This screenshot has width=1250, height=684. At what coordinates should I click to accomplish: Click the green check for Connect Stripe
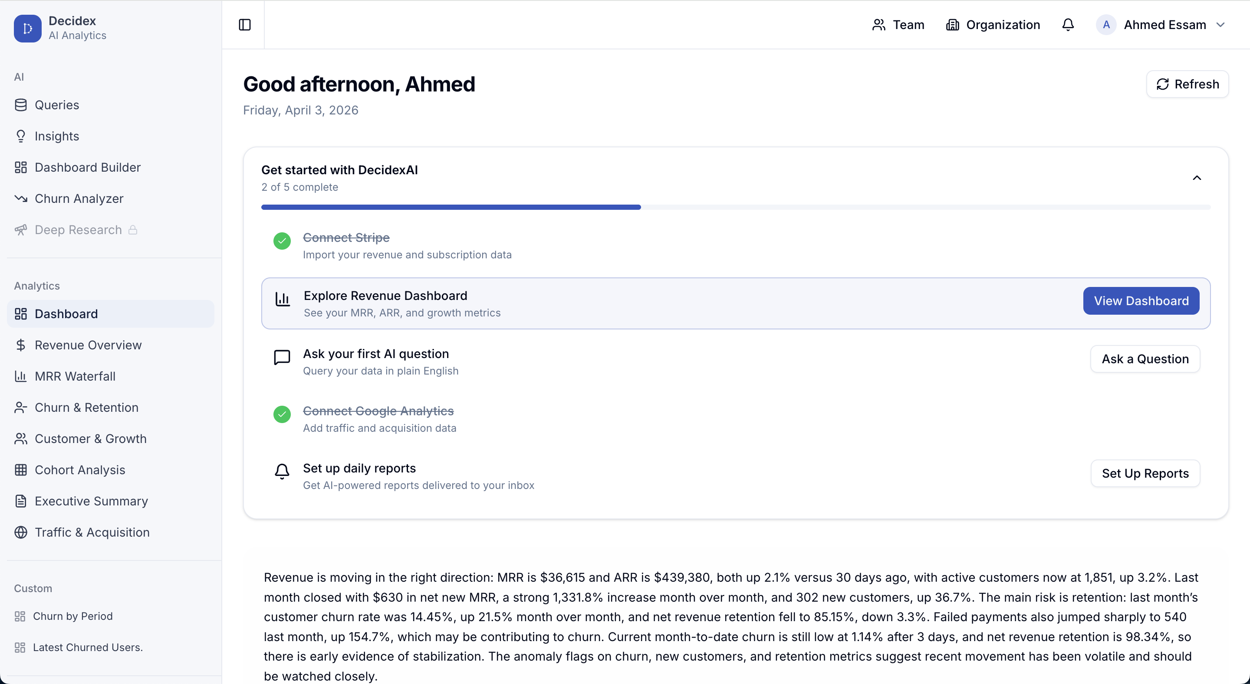point(282,241)
